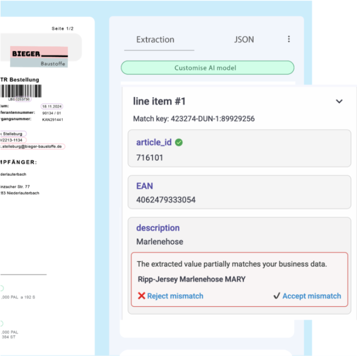Click the BIEGER Baustoffe logo
Viewport: 357px width, 356px height.
(x=39, y=57)
